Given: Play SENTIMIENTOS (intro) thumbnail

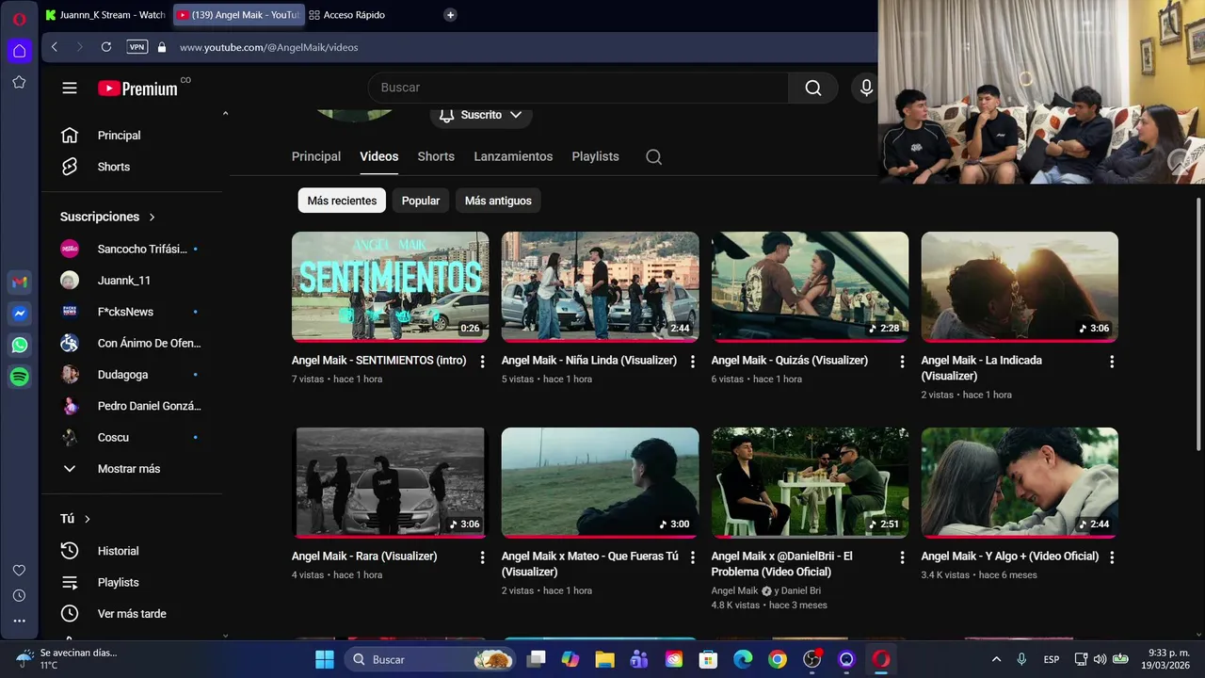Looking at the screenshot, I should click(x=390, y=286).
